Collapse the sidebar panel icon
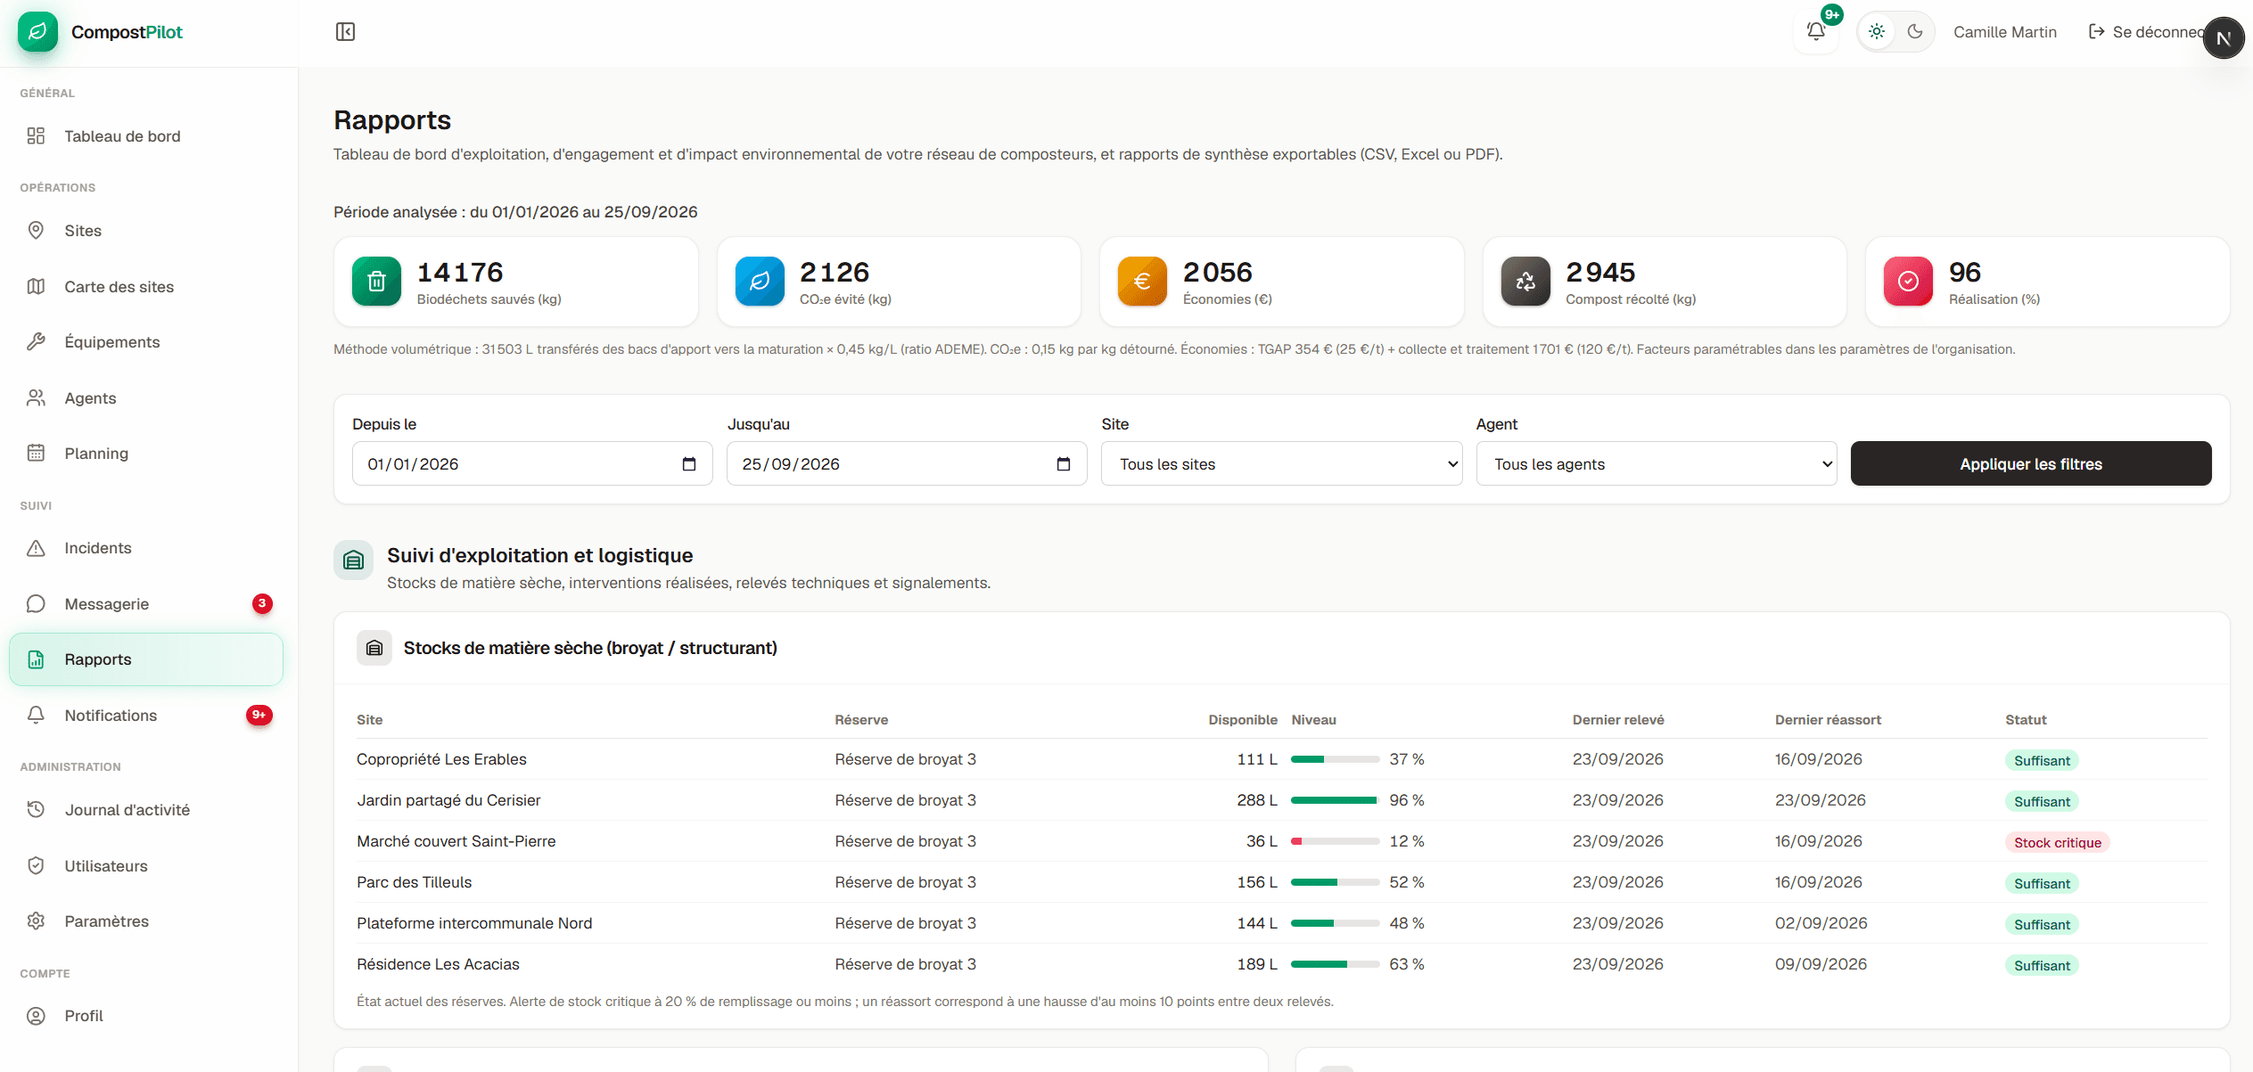The height and width of the screenshot is (1072, 2253). tap(345, 32)
